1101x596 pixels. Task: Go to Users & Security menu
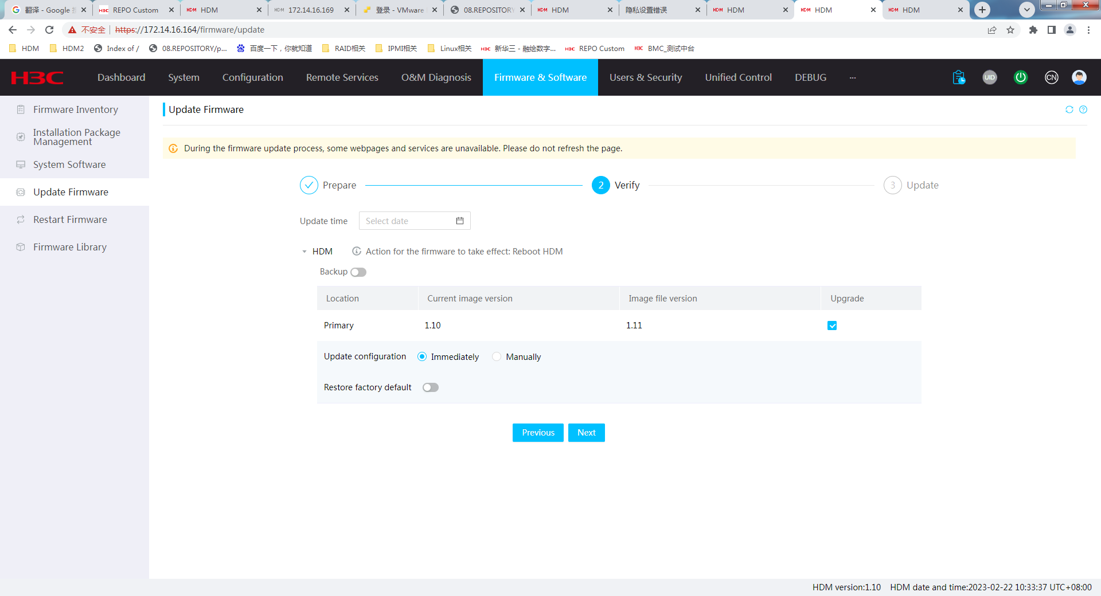click(x=646, y=77)
